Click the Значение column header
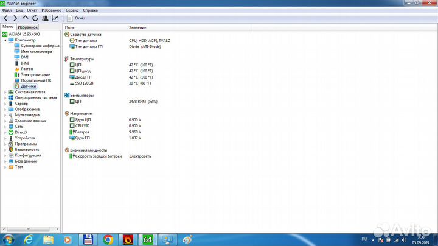 (137, 28)
